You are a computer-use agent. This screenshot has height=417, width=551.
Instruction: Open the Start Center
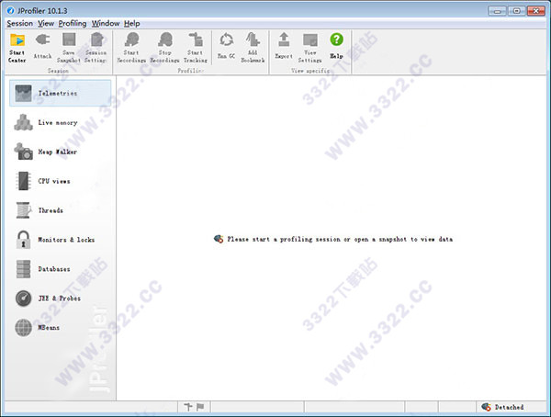click(17, 48)
